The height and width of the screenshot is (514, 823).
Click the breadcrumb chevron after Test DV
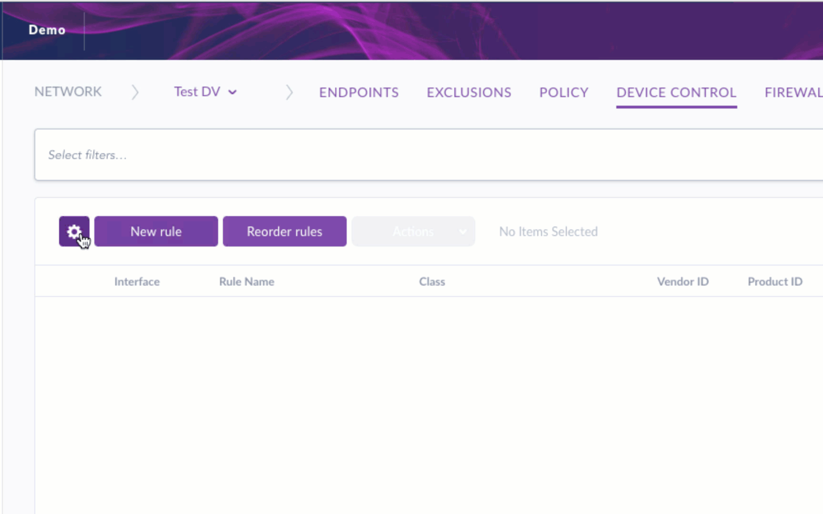pos(290,92)
